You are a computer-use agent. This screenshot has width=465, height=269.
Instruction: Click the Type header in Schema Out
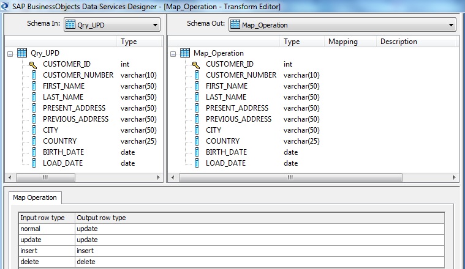tap(301, 42)
